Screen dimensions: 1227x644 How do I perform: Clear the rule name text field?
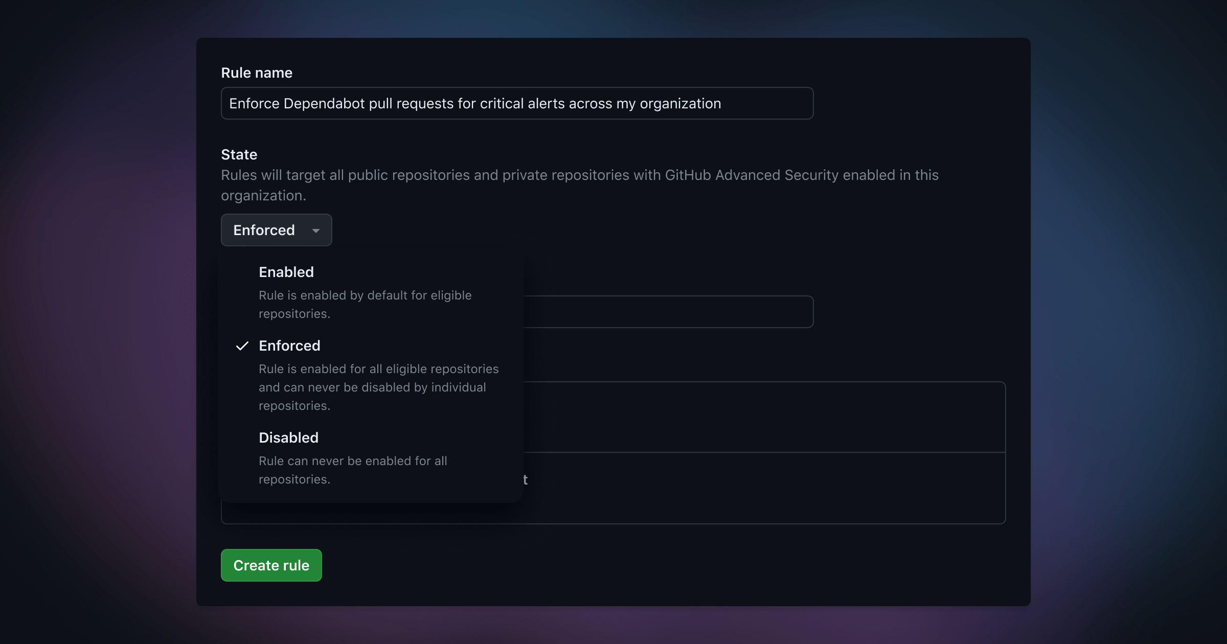pos(517,102)
